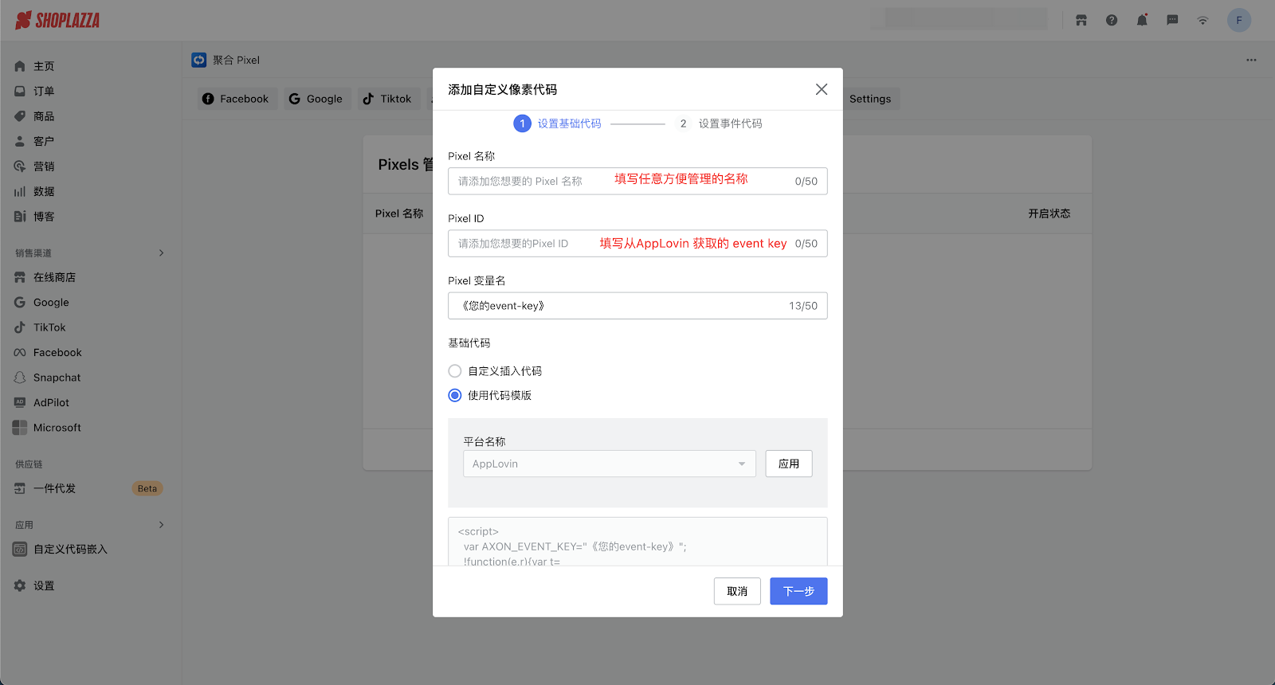Open the help question-mark icon
Image resolution: width=1275 pixels, height=685 pixels.
1112,20
